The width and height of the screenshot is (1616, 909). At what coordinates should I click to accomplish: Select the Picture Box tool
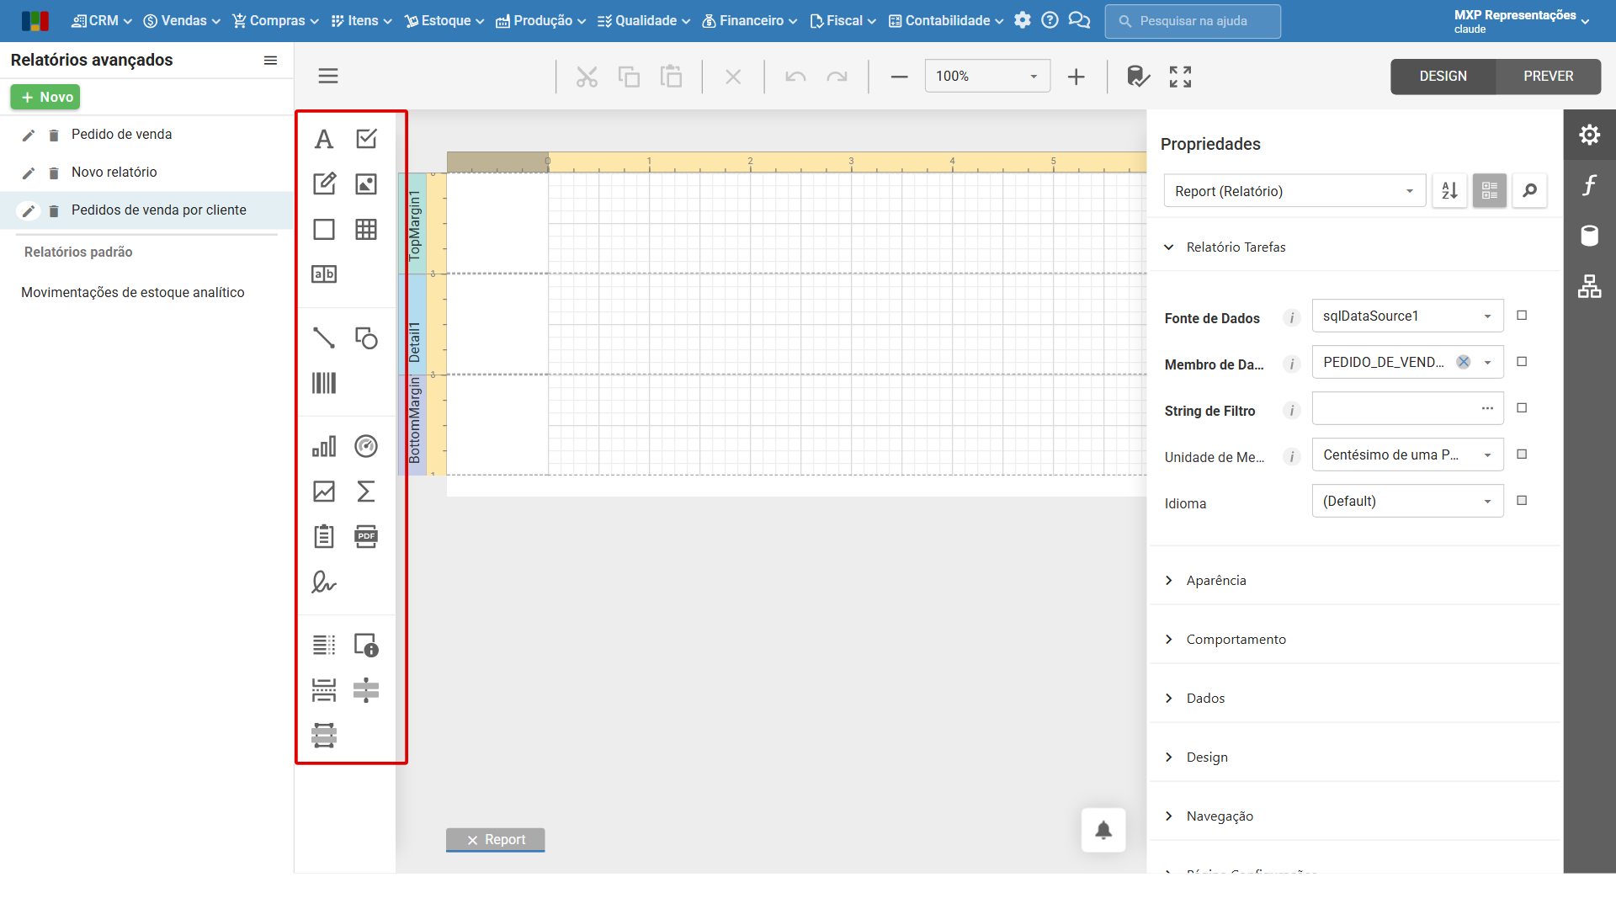coord(366,183)
